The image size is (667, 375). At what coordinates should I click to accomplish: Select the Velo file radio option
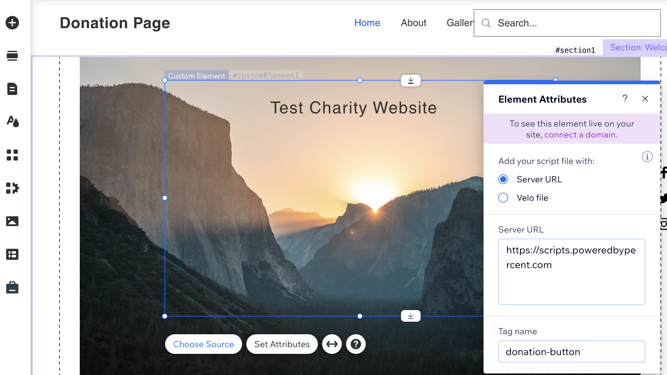tap(503, 198)
